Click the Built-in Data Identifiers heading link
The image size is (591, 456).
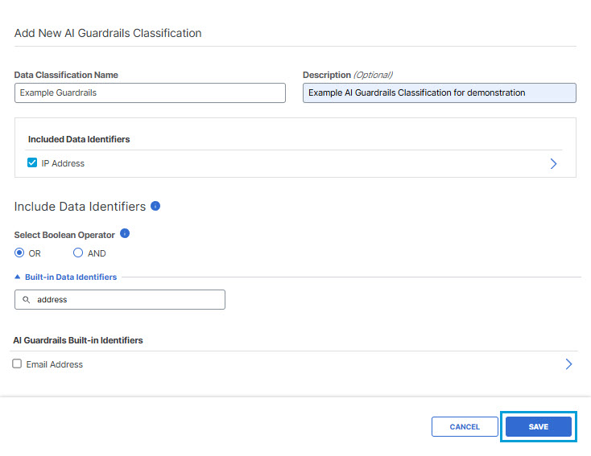click(x=71, y=277)
